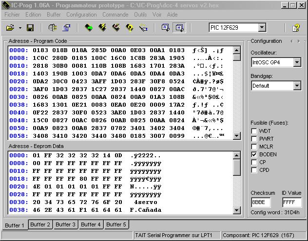The height and width of the screenshot is (241, 308).
Task: Open the Bandgap Default dropdown
Action: click(x=297, y=86)
